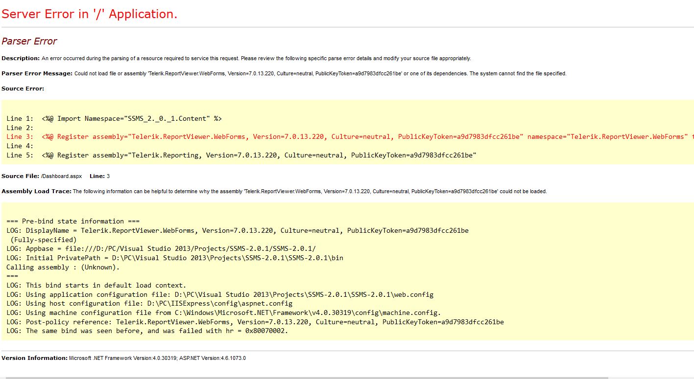Click 'Using application configuration file' web.config line
Image resolution: width=694 pixels, height=379 pixels.
point(220,294)
